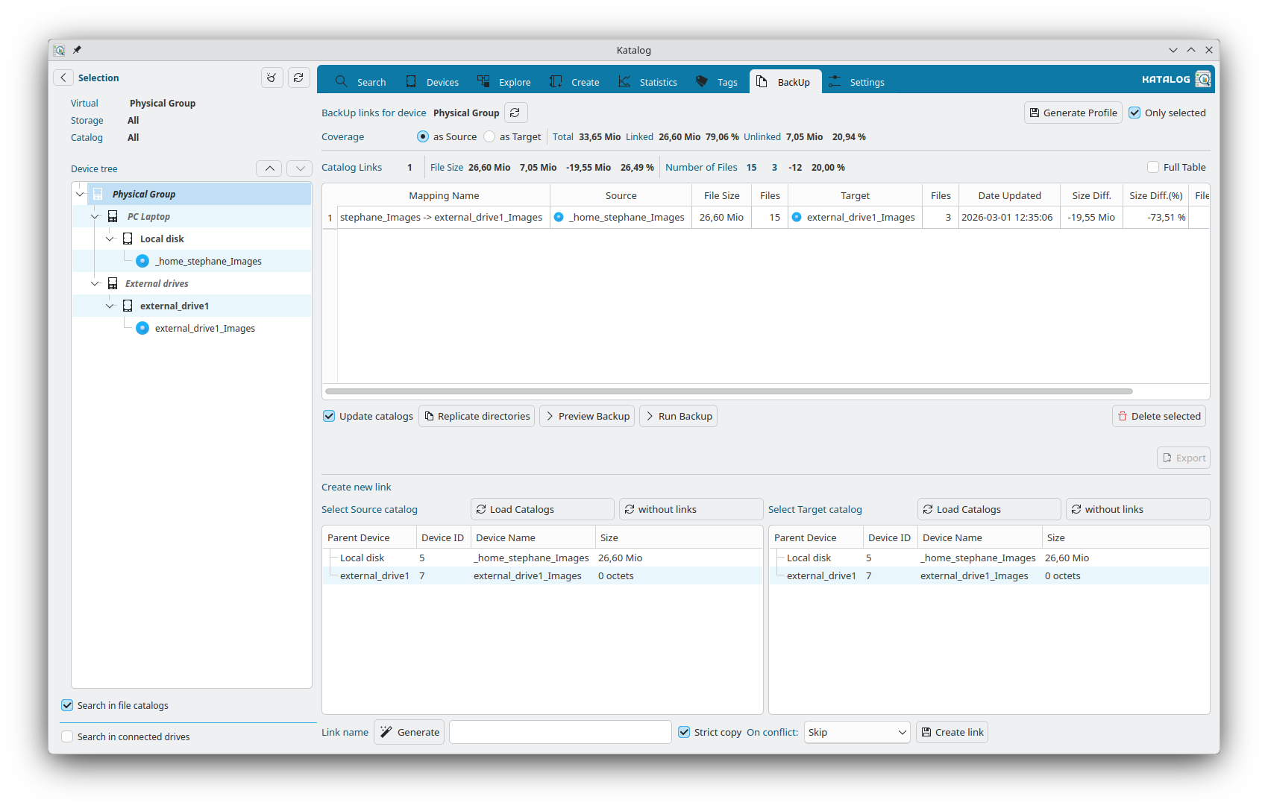Click the Katalog logo icon at top right
This screenshot has height=811, width=1268.
tap(1202, 79)
